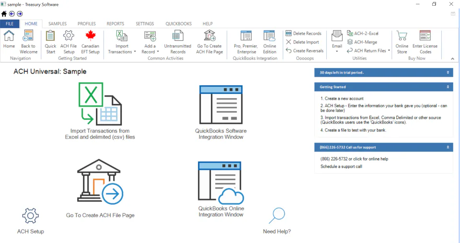Expand Import Transactions dropdown arrow
This screenshot has height=243, width=460.
[x=135, y=52]
